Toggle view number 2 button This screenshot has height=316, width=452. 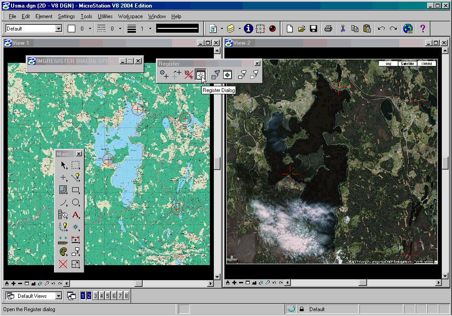coord(89,296)
